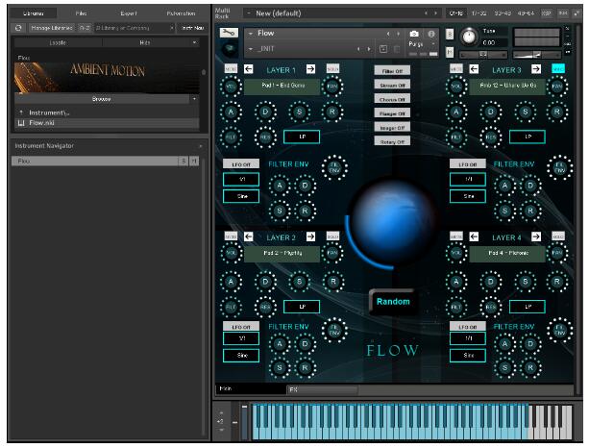The width and height of the screenshot is (589, 448).
Task: Click Layer 1 next sound arrow
Action: pyautogui.click(x=311, y=70)
